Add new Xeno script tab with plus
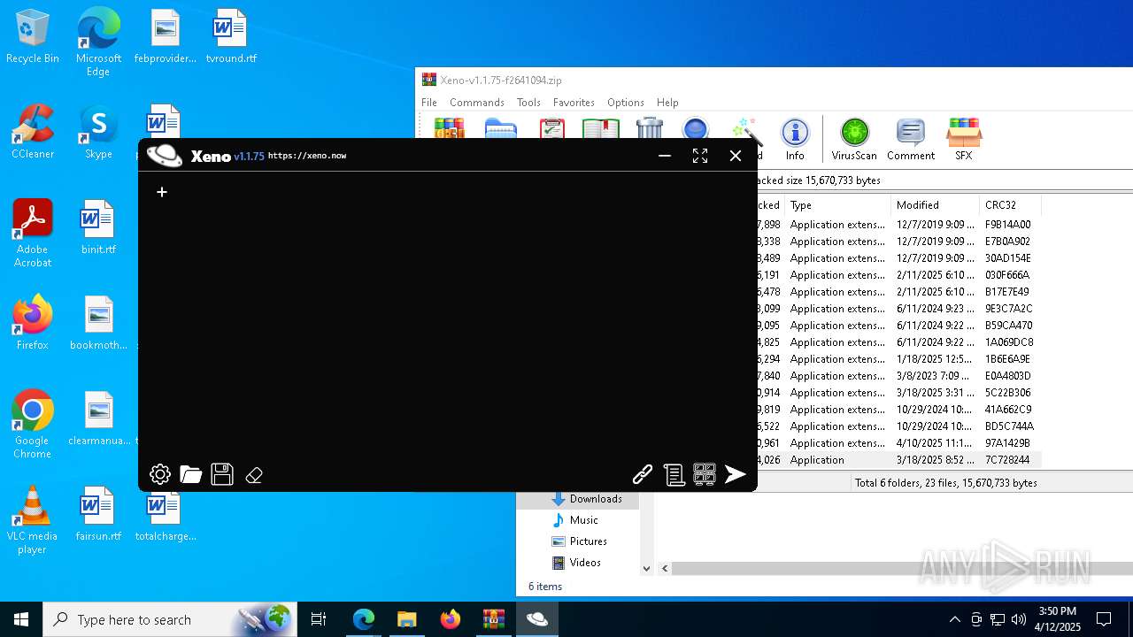The image size is (1133, 637). coord(162,191)
